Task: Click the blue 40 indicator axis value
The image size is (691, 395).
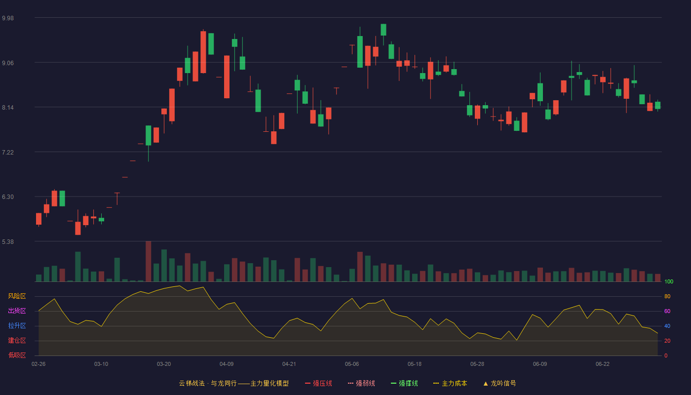Action: click(x=667, y=326)
